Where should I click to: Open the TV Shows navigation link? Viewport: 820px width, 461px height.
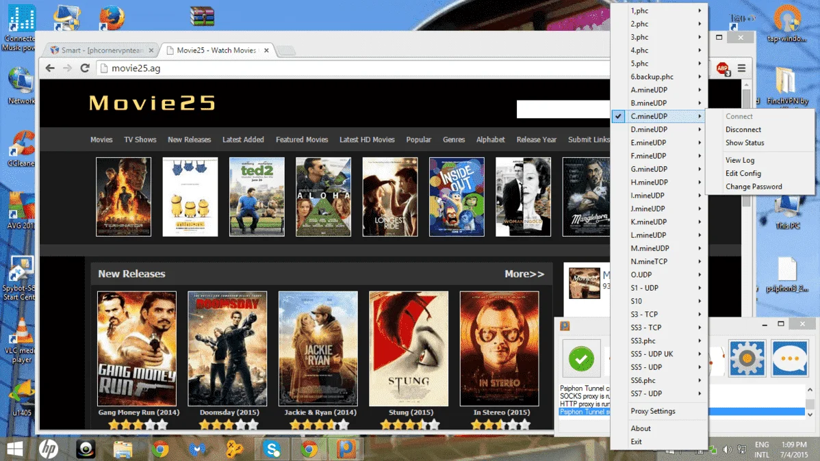point(140,140)
